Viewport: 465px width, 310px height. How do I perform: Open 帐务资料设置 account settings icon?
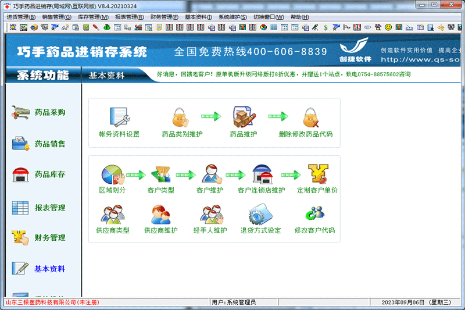(120, 117)
